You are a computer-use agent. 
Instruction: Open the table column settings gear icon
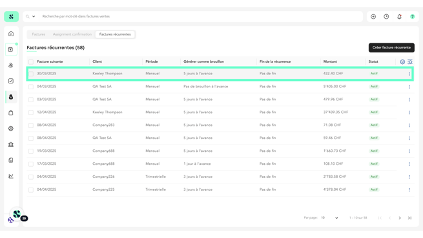tap(402, 62)
